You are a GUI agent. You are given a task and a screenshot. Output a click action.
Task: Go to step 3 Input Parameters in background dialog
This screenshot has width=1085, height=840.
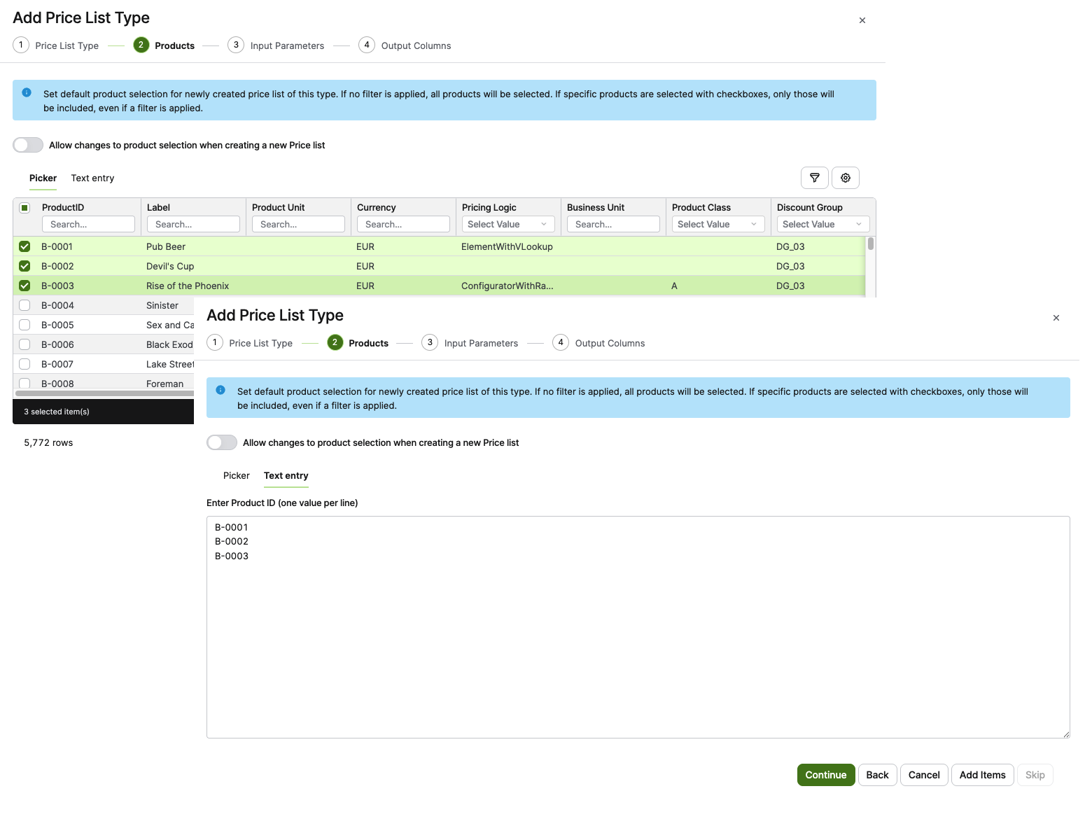coord(276,45)
